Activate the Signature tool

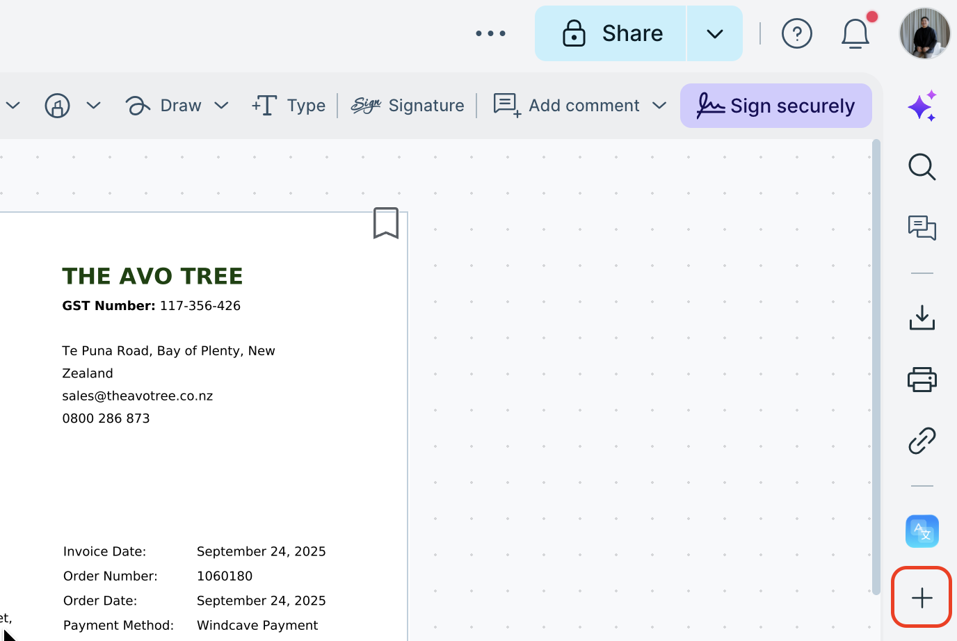click(x=408, y=106)
